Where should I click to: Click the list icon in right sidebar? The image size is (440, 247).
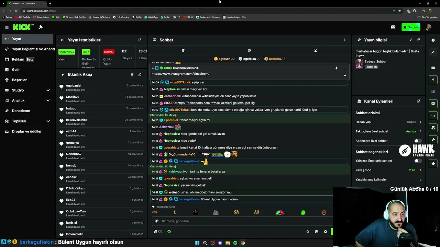433,92
